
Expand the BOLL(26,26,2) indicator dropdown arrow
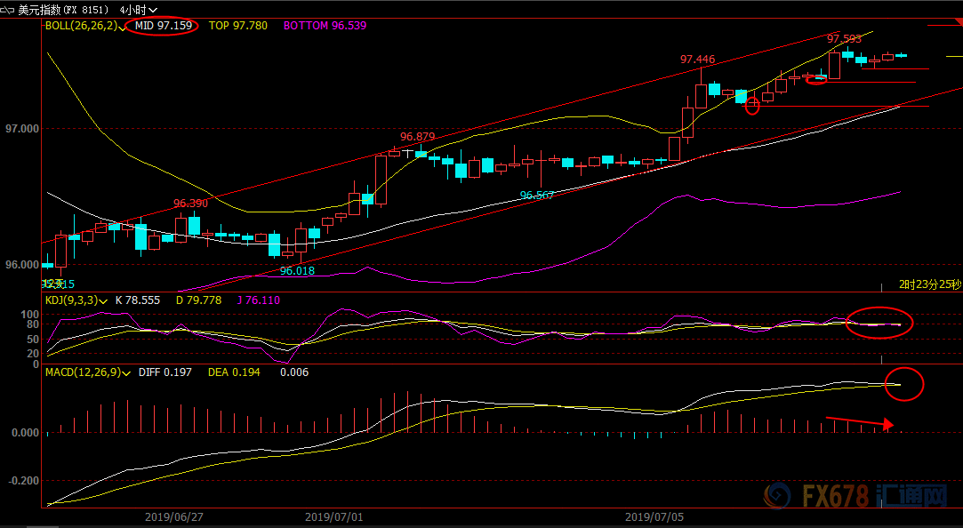coord(123,27)
